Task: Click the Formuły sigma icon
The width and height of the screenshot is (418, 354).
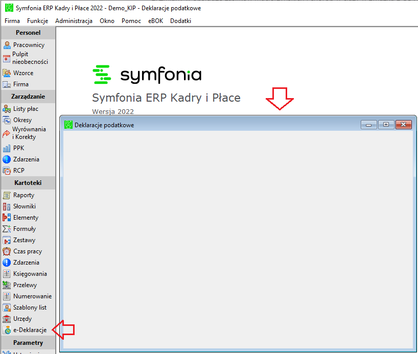Action: (x=7, y=229)
